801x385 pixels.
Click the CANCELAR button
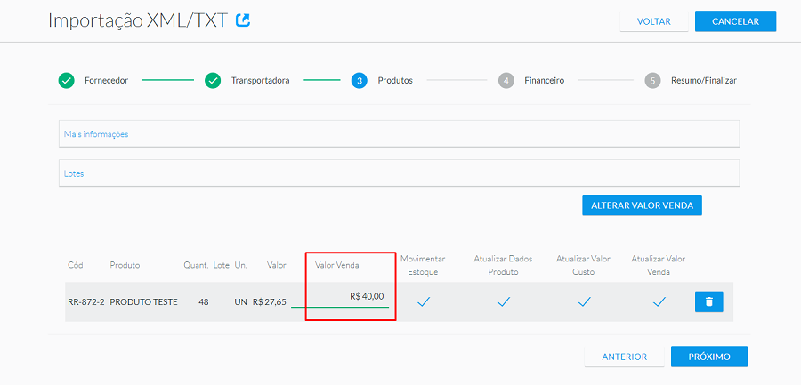[x=736, y=21]
